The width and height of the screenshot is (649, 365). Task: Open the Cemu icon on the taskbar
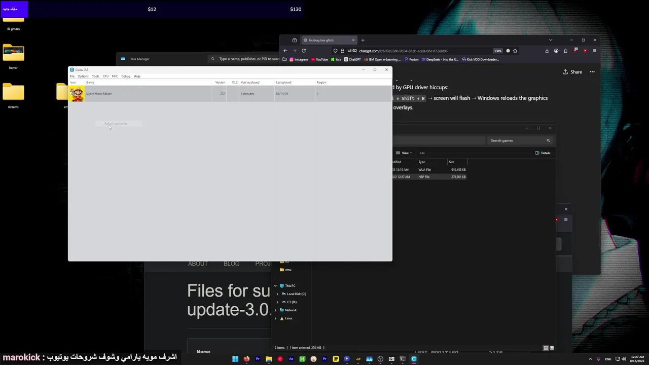pos(414,359)
